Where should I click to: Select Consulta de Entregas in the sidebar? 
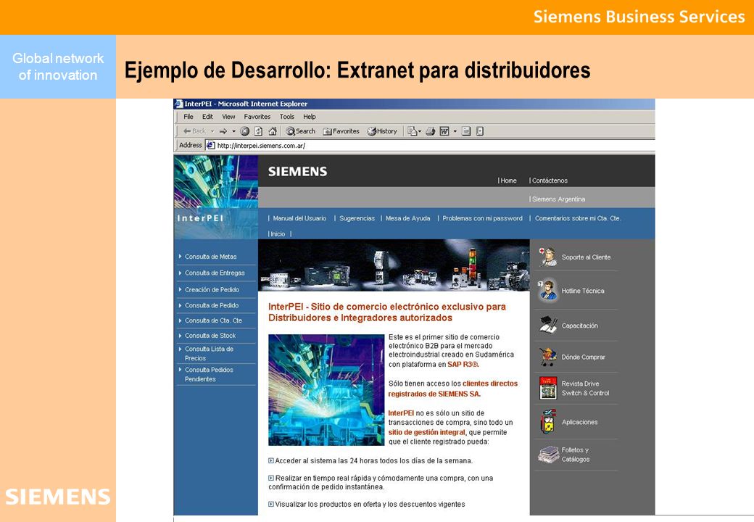[x=215, y=273]
